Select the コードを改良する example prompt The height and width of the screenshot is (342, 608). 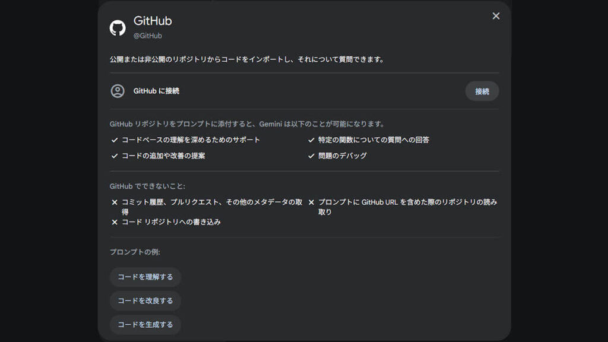pos(145,300)
